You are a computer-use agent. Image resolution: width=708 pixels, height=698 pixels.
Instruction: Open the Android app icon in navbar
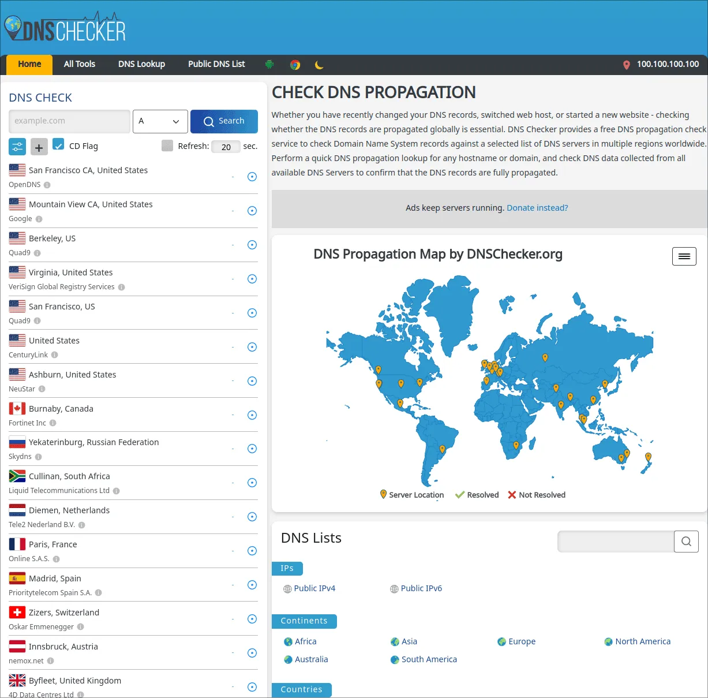(x=269, y=65)
